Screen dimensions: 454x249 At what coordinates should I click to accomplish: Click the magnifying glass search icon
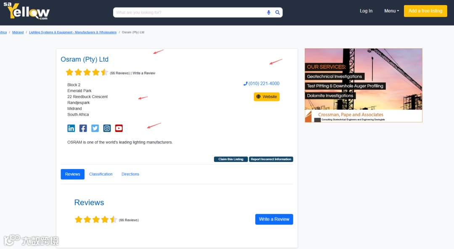pyautogui.click(x=277, y=13)
